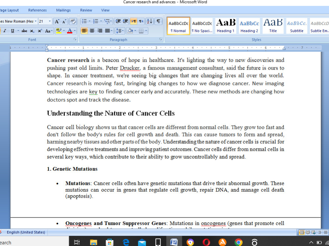Viewport: 329px width, 246px height.
Task: Open the font name dropdown
Action: (x=36, y=21)
